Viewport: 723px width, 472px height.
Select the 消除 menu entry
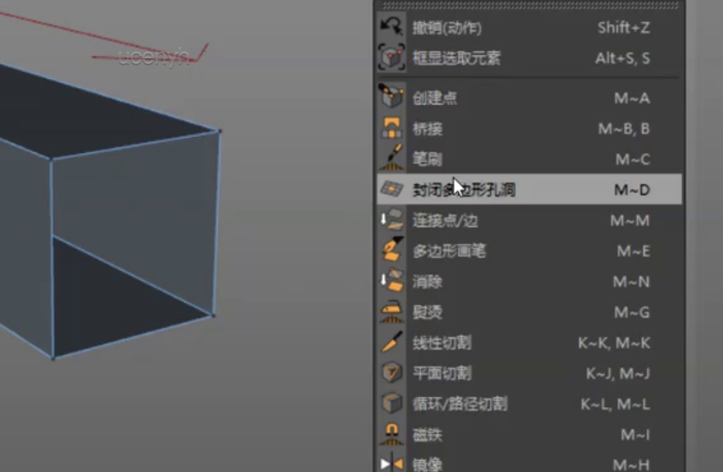click(x=529, y=281)
